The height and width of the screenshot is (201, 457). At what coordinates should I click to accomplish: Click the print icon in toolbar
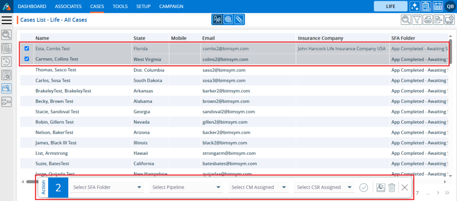pos(428,20)
